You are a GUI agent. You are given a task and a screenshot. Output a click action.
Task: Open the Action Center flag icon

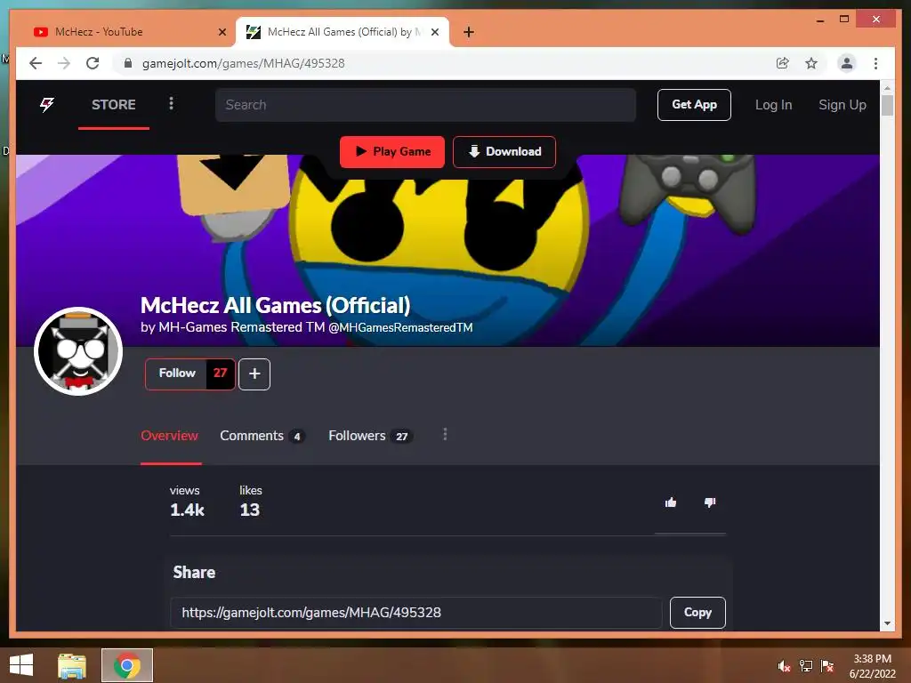point(827,666)
